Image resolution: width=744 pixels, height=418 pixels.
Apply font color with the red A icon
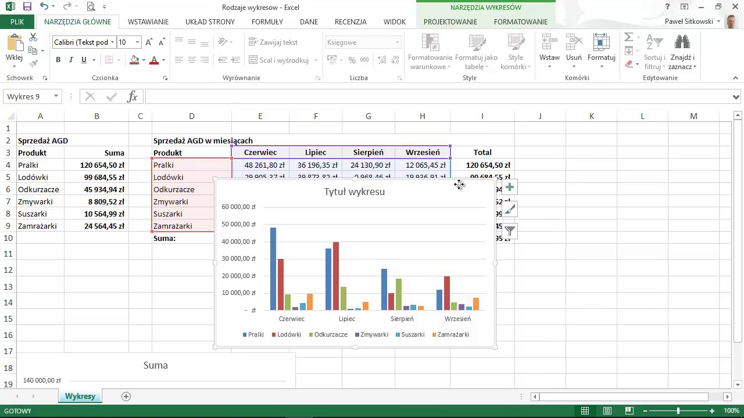point(154,60)
